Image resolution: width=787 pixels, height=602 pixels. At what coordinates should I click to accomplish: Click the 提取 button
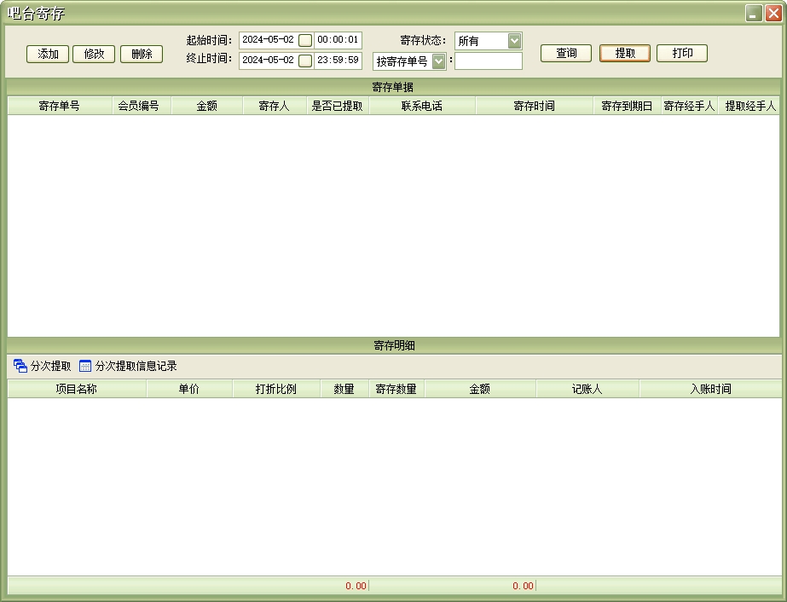[625, 53]
